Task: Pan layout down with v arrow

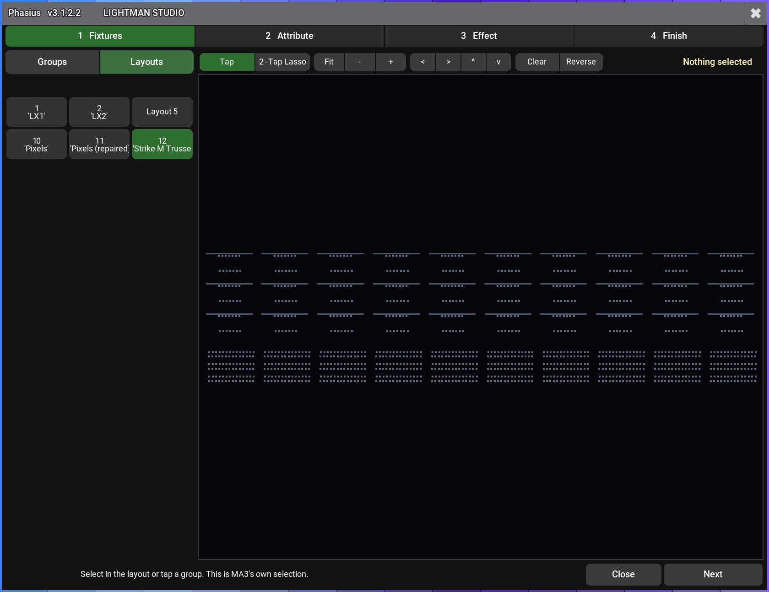Action: 498,62
